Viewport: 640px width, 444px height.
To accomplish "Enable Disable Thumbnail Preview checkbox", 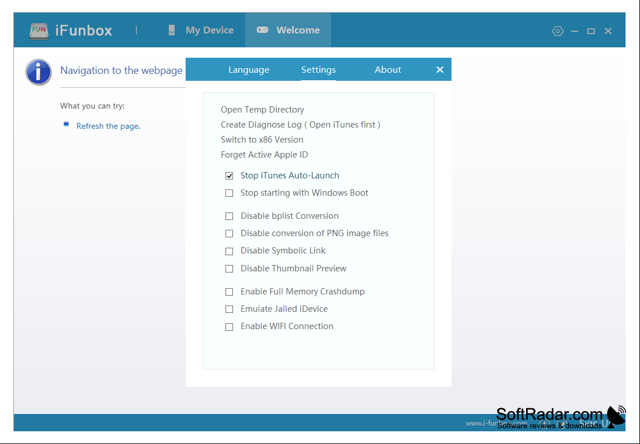I will click(230, 268).
